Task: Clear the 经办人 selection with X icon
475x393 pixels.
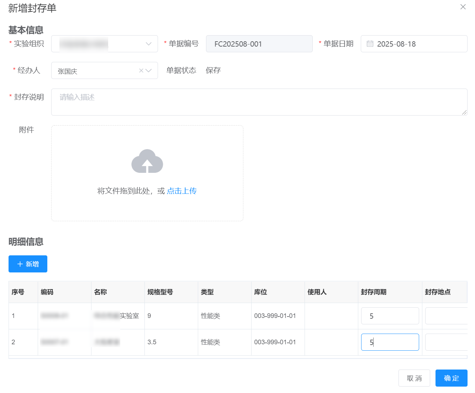Action: click(141, 70)
